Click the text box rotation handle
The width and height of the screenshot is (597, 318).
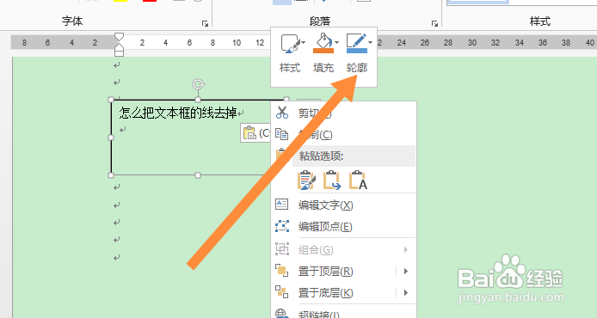[198, 84]
